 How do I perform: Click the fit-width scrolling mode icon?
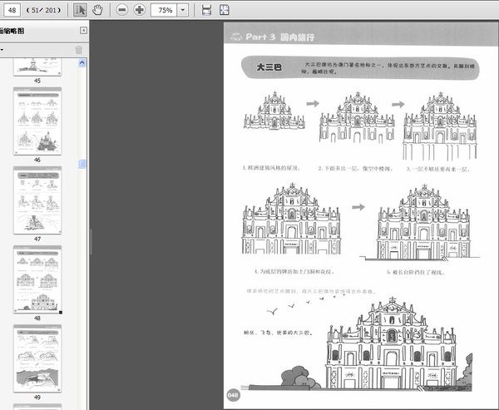click(205, 10)
